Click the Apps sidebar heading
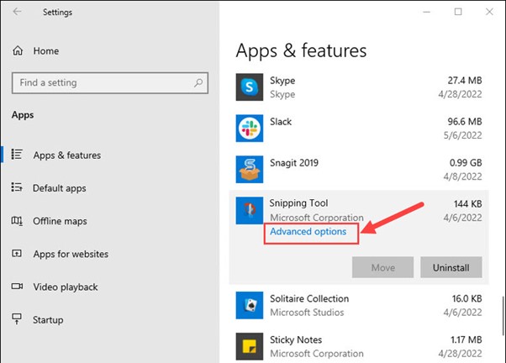The width and height of the screenshot is (506, 363). [23, 115]
